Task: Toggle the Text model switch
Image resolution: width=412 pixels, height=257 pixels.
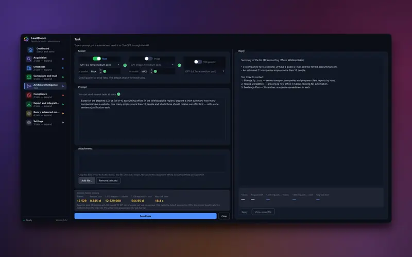Action: click(97, 59)
